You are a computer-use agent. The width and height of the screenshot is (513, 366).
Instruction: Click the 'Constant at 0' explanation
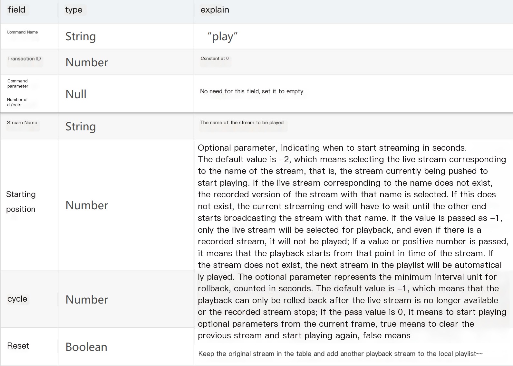[x=215, y=58]
